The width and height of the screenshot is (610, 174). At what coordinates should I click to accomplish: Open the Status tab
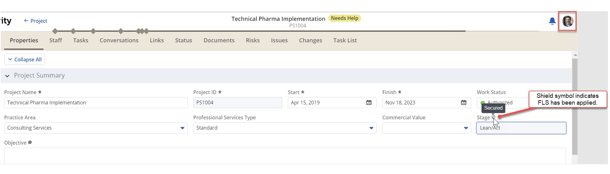[x=184, y=41]
